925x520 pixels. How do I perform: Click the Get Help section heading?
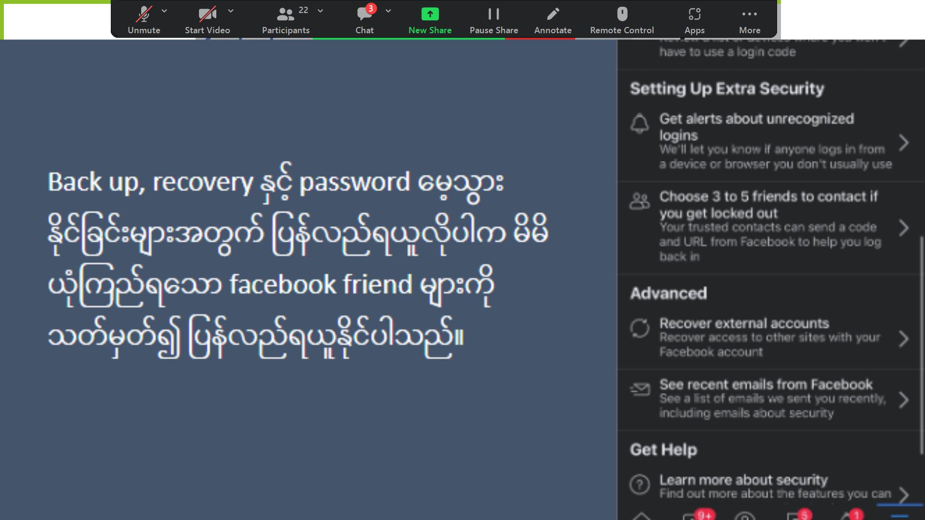tap(663, 450)
